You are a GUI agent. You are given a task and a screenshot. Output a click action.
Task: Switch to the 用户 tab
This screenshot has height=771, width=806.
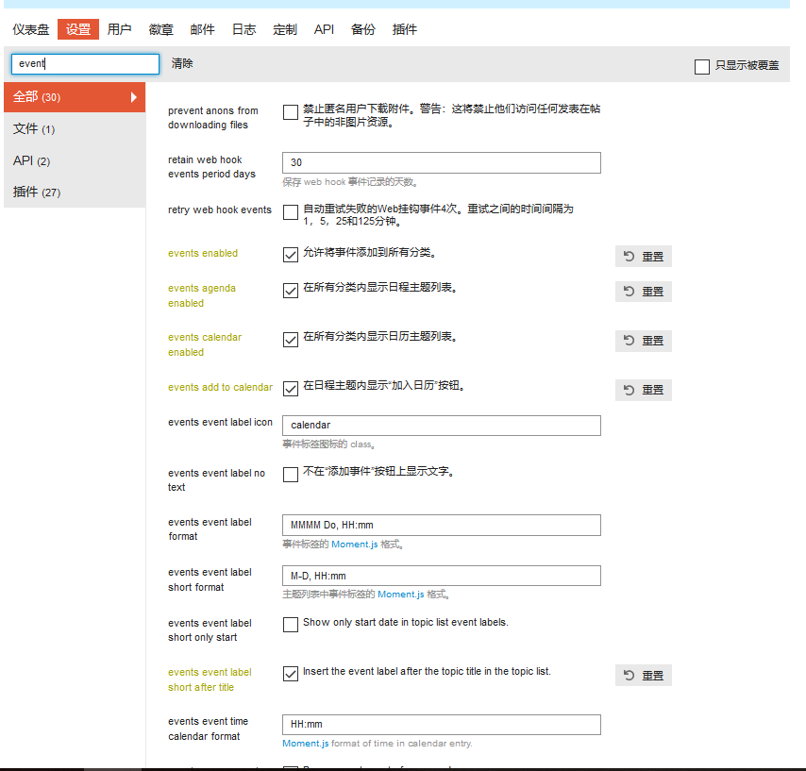pyautogui.click(x=119, y=29)
